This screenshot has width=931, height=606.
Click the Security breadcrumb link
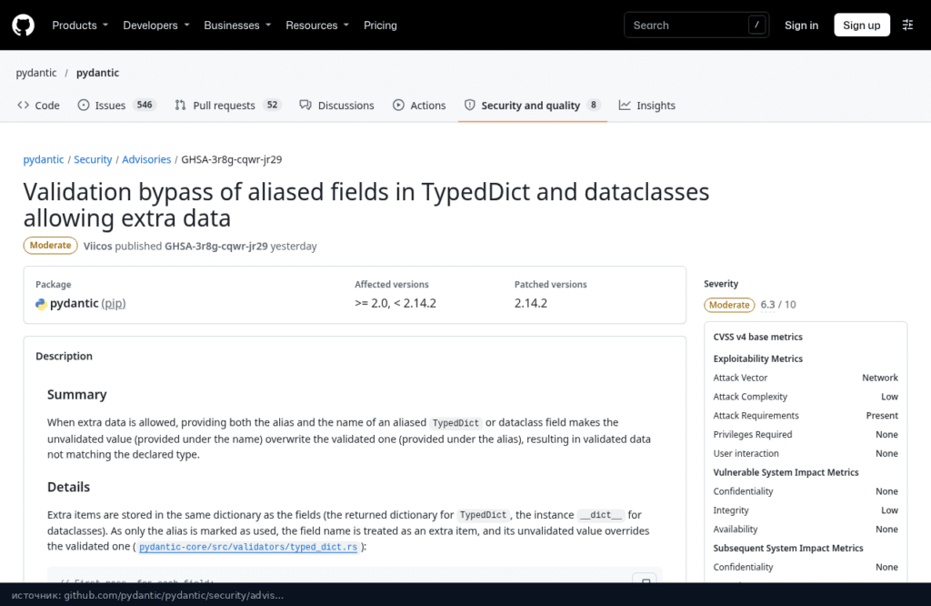pos(93,159)
